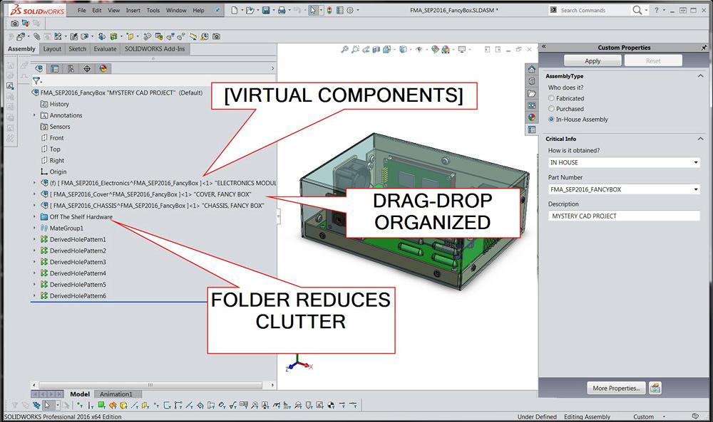
Task: Select the In-House Assembly radio button
Action: click(x=551, y=120)
